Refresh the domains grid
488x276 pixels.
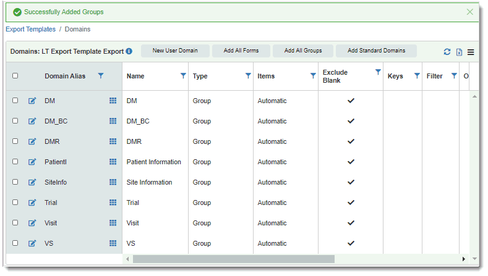coord(447,52)
